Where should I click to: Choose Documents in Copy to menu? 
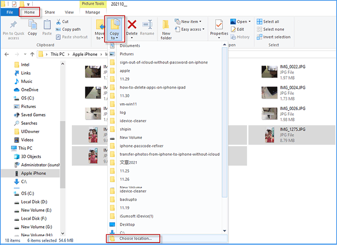point(130,46)
